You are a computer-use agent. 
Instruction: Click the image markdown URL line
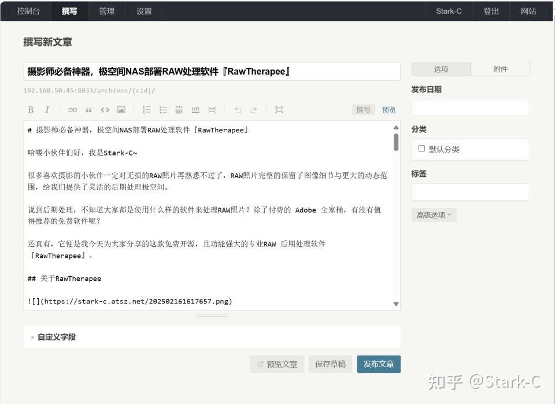pyautogui.click(x=130, y=301)
